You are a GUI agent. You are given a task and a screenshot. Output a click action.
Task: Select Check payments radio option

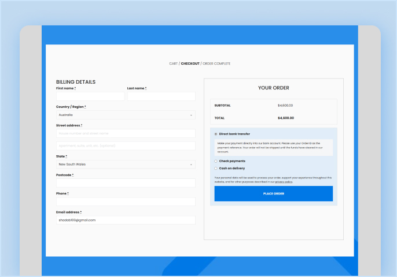coord(216,161)
